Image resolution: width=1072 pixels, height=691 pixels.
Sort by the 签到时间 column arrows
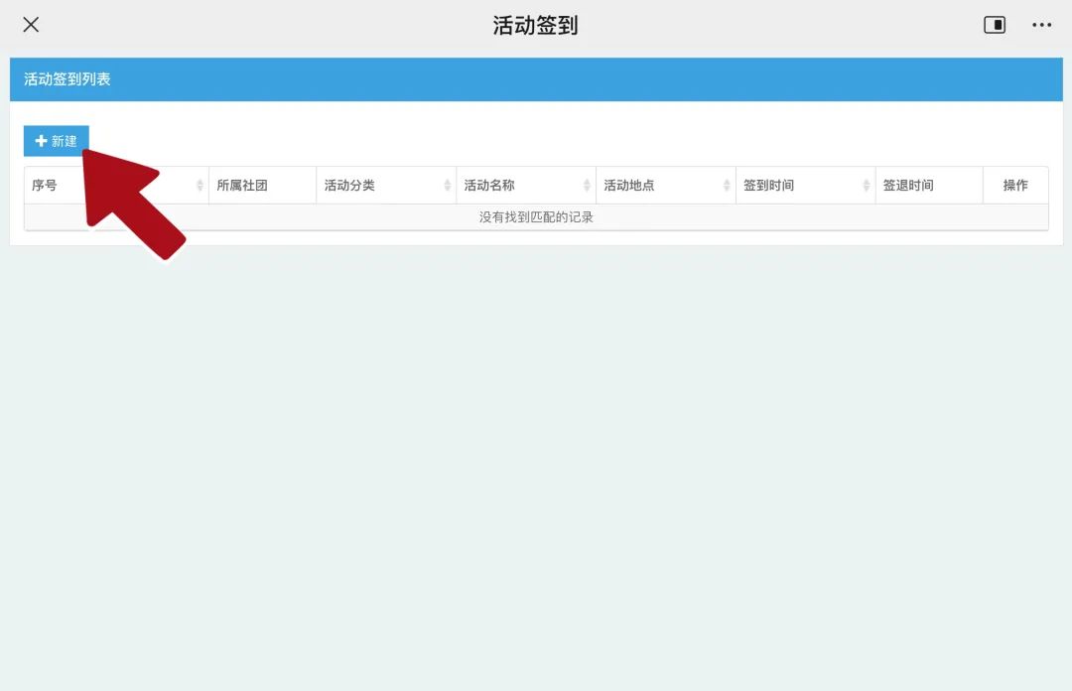click(866, 186)
